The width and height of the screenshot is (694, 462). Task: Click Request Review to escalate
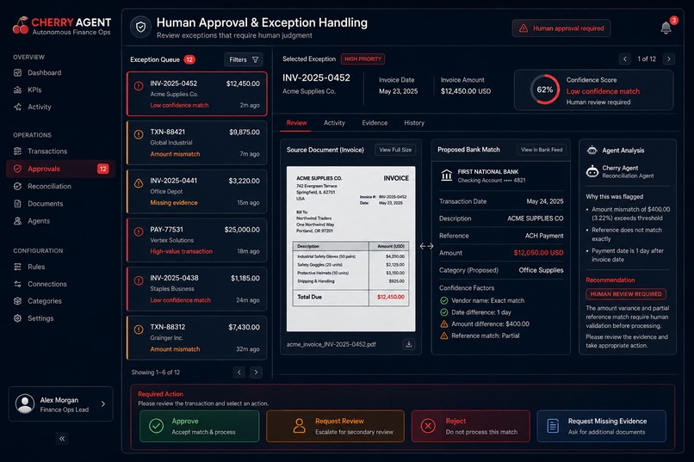click(x=335, y=426)
